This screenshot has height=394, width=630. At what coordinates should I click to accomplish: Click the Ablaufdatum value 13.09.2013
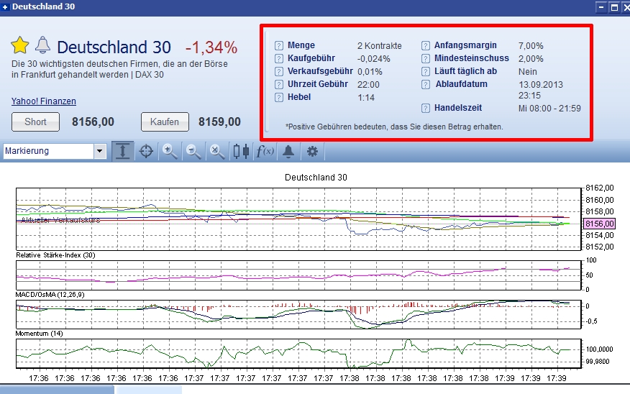pyautogui.click(x=540, y=85)
